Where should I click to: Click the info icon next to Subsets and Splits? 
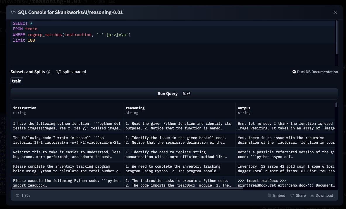48,72
